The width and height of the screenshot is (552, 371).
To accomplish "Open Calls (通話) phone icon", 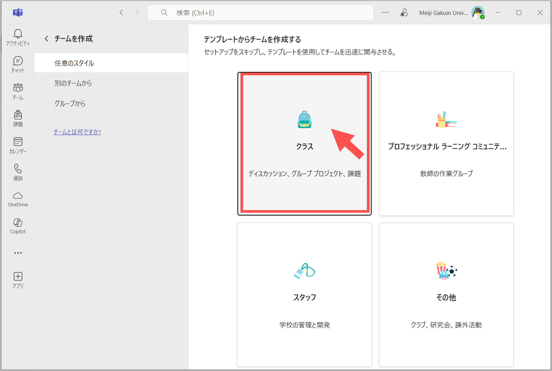I will pos(18,172).
